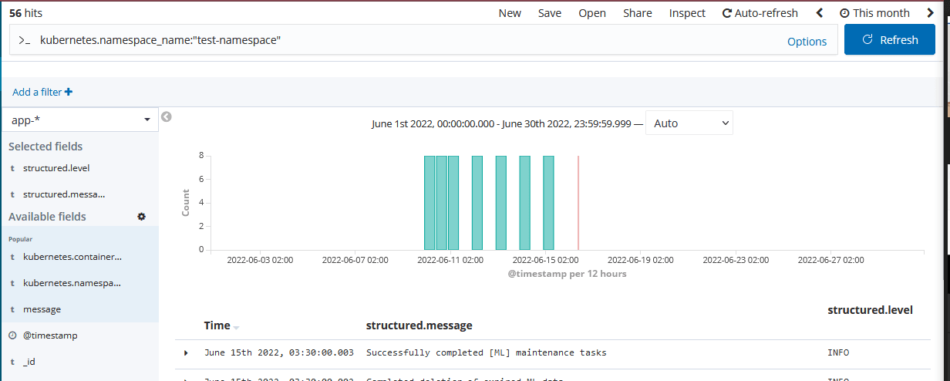Toggle Auto-refresh in the top menu
The image size is (950, 381).
click(760, 13)
